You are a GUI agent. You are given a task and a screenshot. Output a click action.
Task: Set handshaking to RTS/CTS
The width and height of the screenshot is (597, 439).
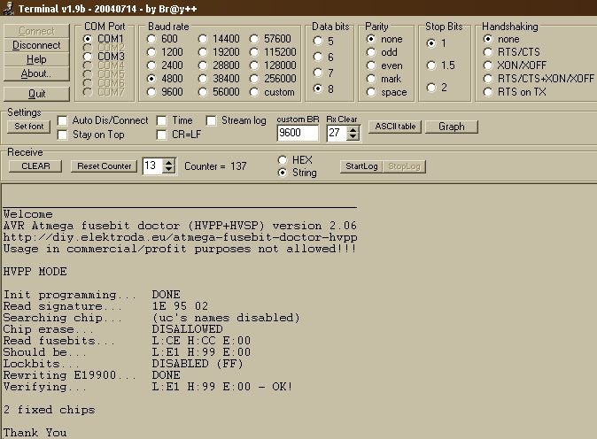point(488,52)
